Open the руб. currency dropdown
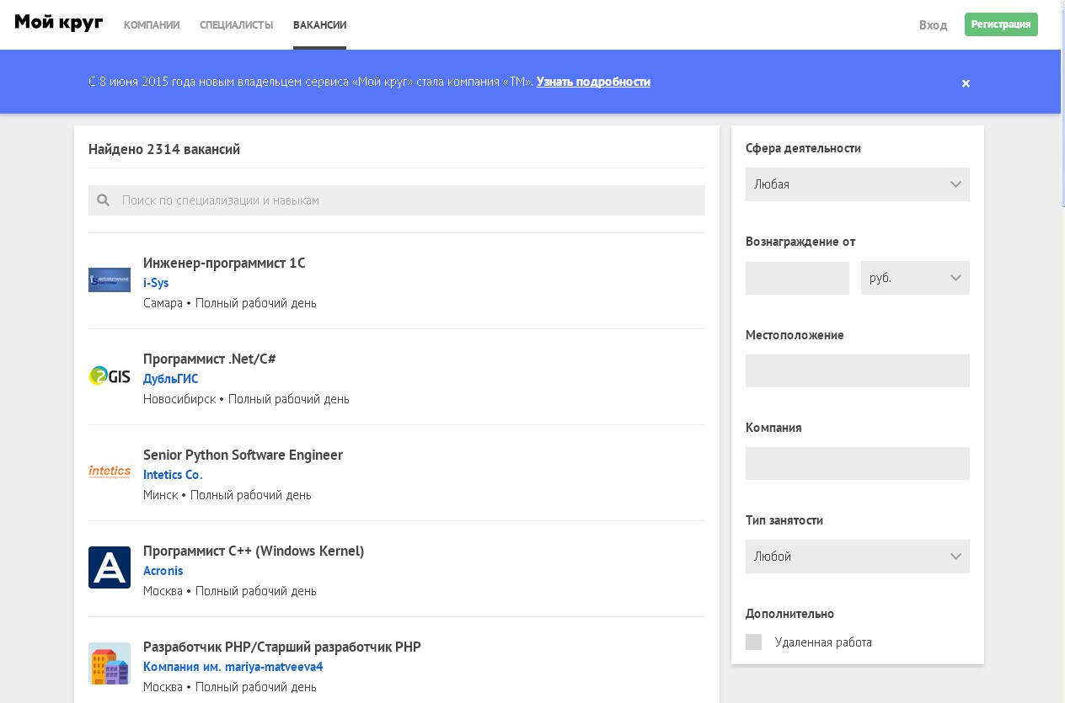This screenshot has width=1065, height=703. [x=914, y=278]
